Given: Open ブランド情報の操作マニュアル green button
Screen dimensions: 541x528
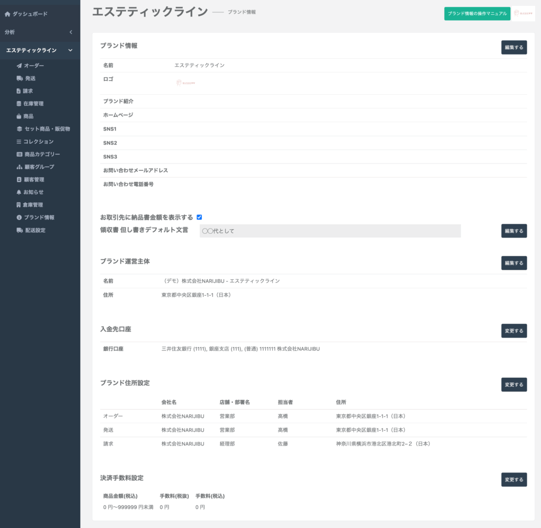Looking at the screenshot, I should coord(477,13).
